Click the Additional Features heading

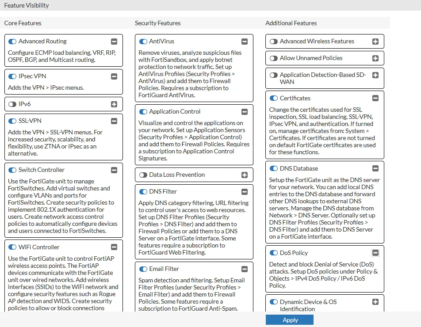pyautogui.click(x=291, y=23)
